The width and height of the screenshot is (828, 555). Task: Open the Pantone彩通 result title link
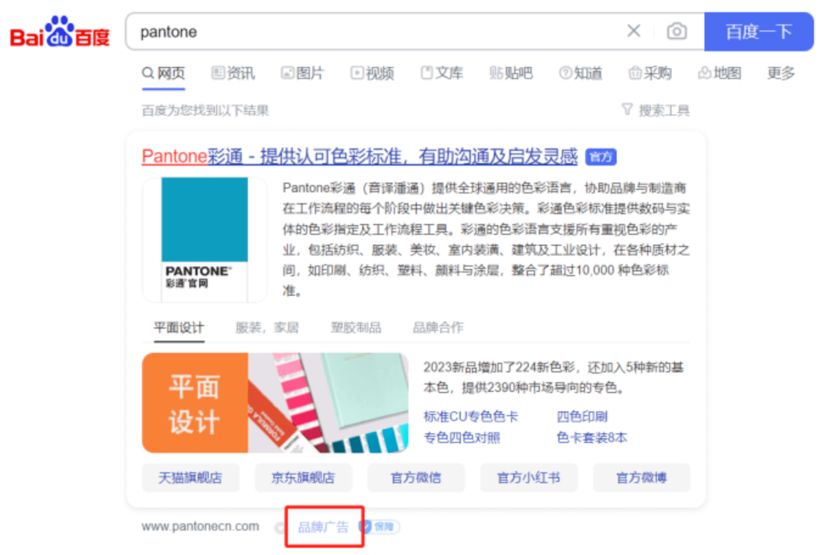coord(359,156)
